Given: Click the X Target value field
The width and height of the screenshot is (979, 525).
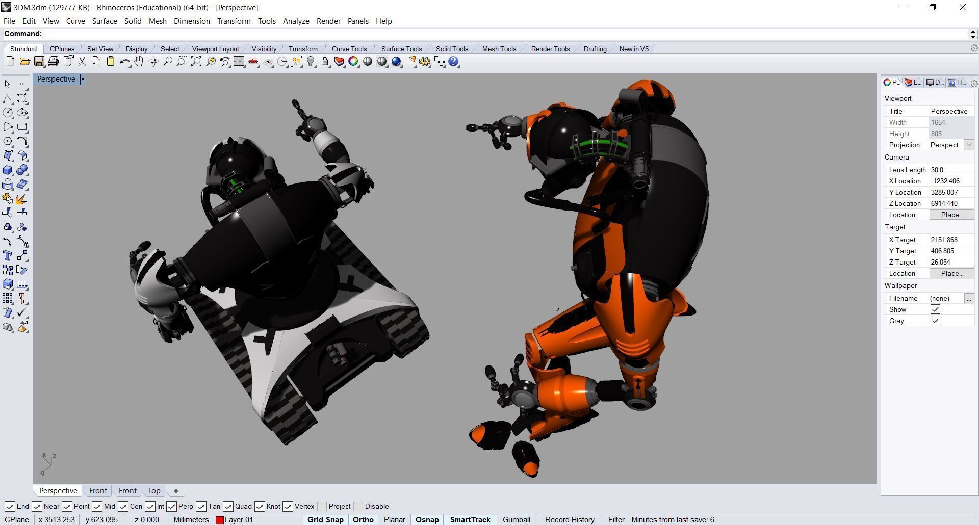Looking at the screenshot, I should pos(951,240).
